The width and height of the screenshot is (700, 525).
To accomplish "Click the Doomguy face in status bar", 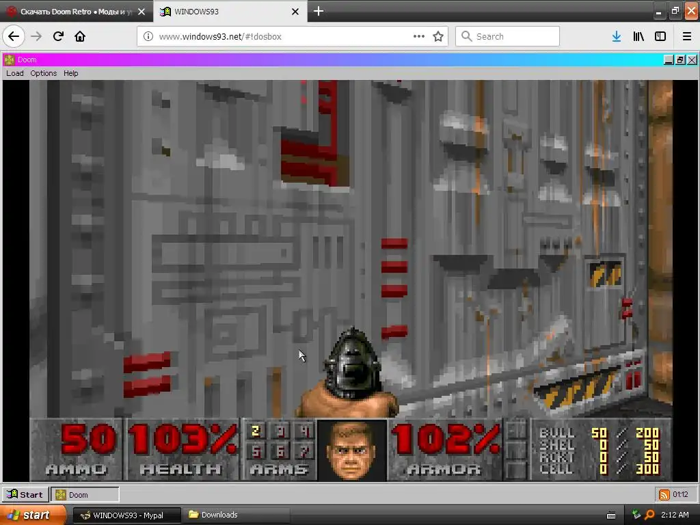I will [x=352, y=450].
